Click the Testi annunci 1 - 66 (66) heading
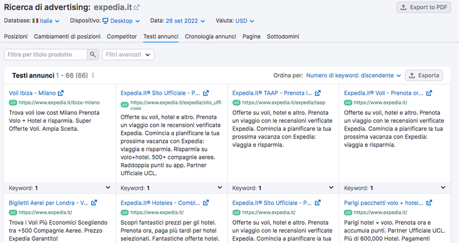459x243 pixels. (x=50, y=75)
